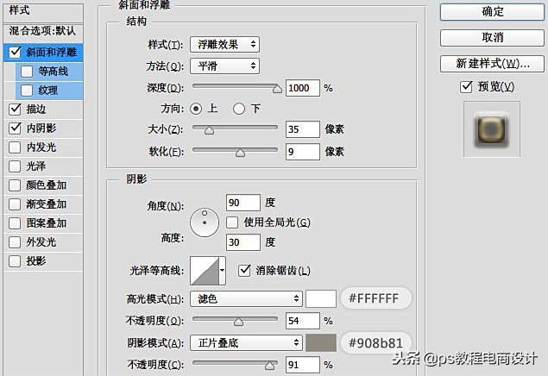Open 混合选项:默认 section
548x376 pixels.
coord(43,31)
